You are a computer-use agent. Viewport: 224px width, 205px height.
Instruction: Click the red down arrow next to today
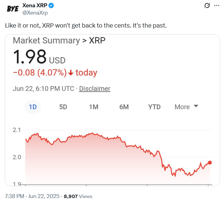point(71,73)
